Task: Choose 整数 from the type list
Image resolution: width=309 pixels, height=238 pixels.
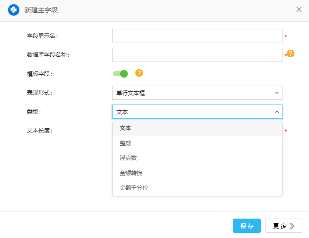Action: [125, 143]
